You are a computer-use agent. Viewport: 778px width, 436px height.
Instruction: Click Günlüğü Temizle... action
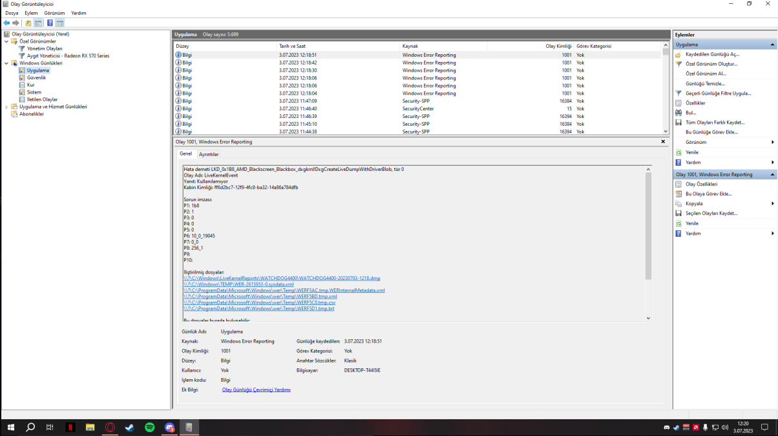705,83
